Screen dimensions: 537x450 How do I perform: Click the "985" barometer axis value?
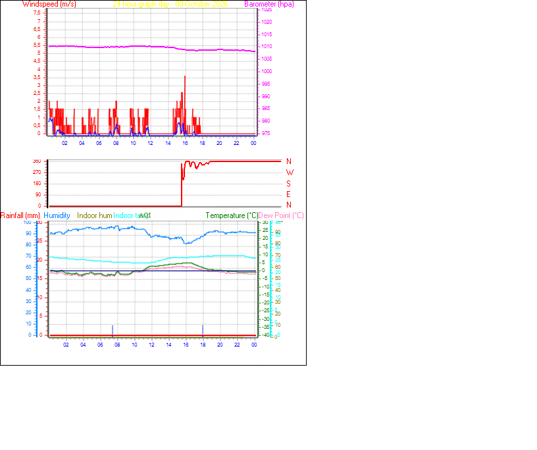tap(266, 109)
